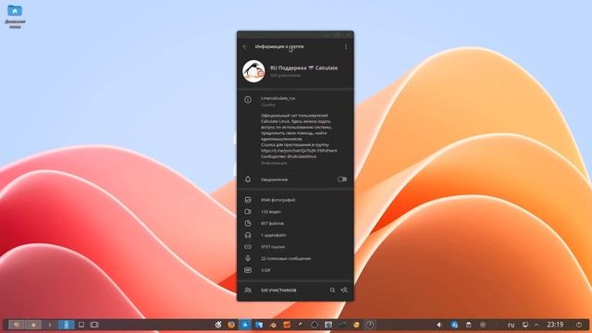Click the group title RU Поддержка Calculate
This screenshot has width=592, height=333.
pos(303,68)
